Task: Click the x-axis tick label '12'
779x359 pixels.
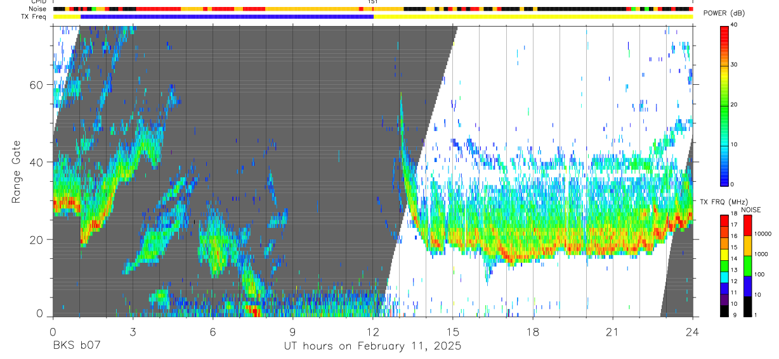Action: [372, 332]
